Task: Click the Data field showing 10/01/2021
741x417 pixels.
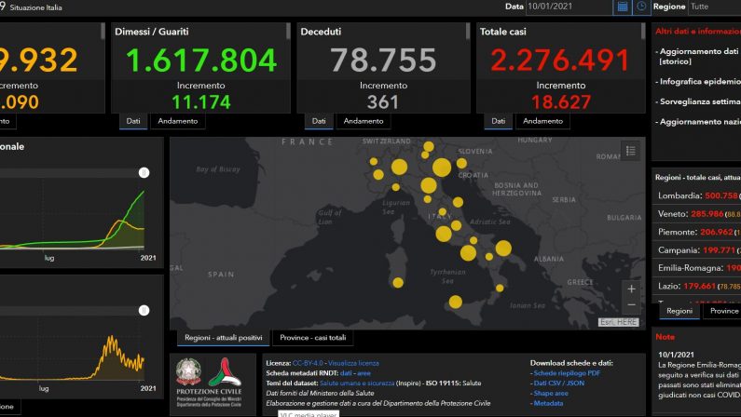Action: click(x=569, y=7)
